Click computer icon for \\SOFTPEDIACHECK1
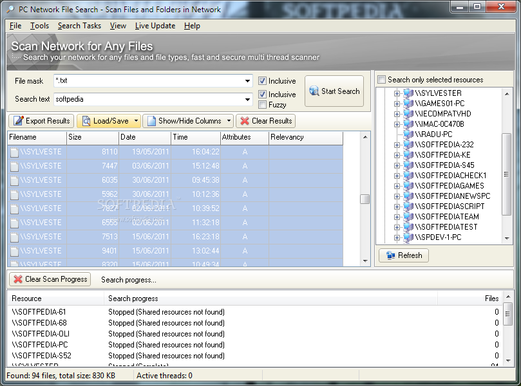Screen dimensions: 521x386 (x=408, y=176)
